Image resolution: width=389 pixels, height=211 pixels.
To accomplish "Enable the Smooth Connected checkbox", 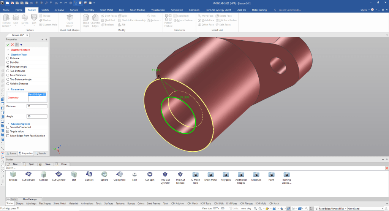I will tap(8, 127).
